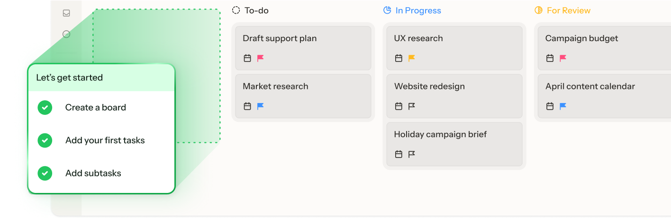Toggle the Add subtasks checkmark
Screen dimensions: 671x218
pos(45,173)
